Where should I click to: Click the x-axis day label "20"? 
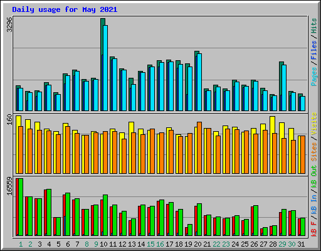click(x=197, y=244)
